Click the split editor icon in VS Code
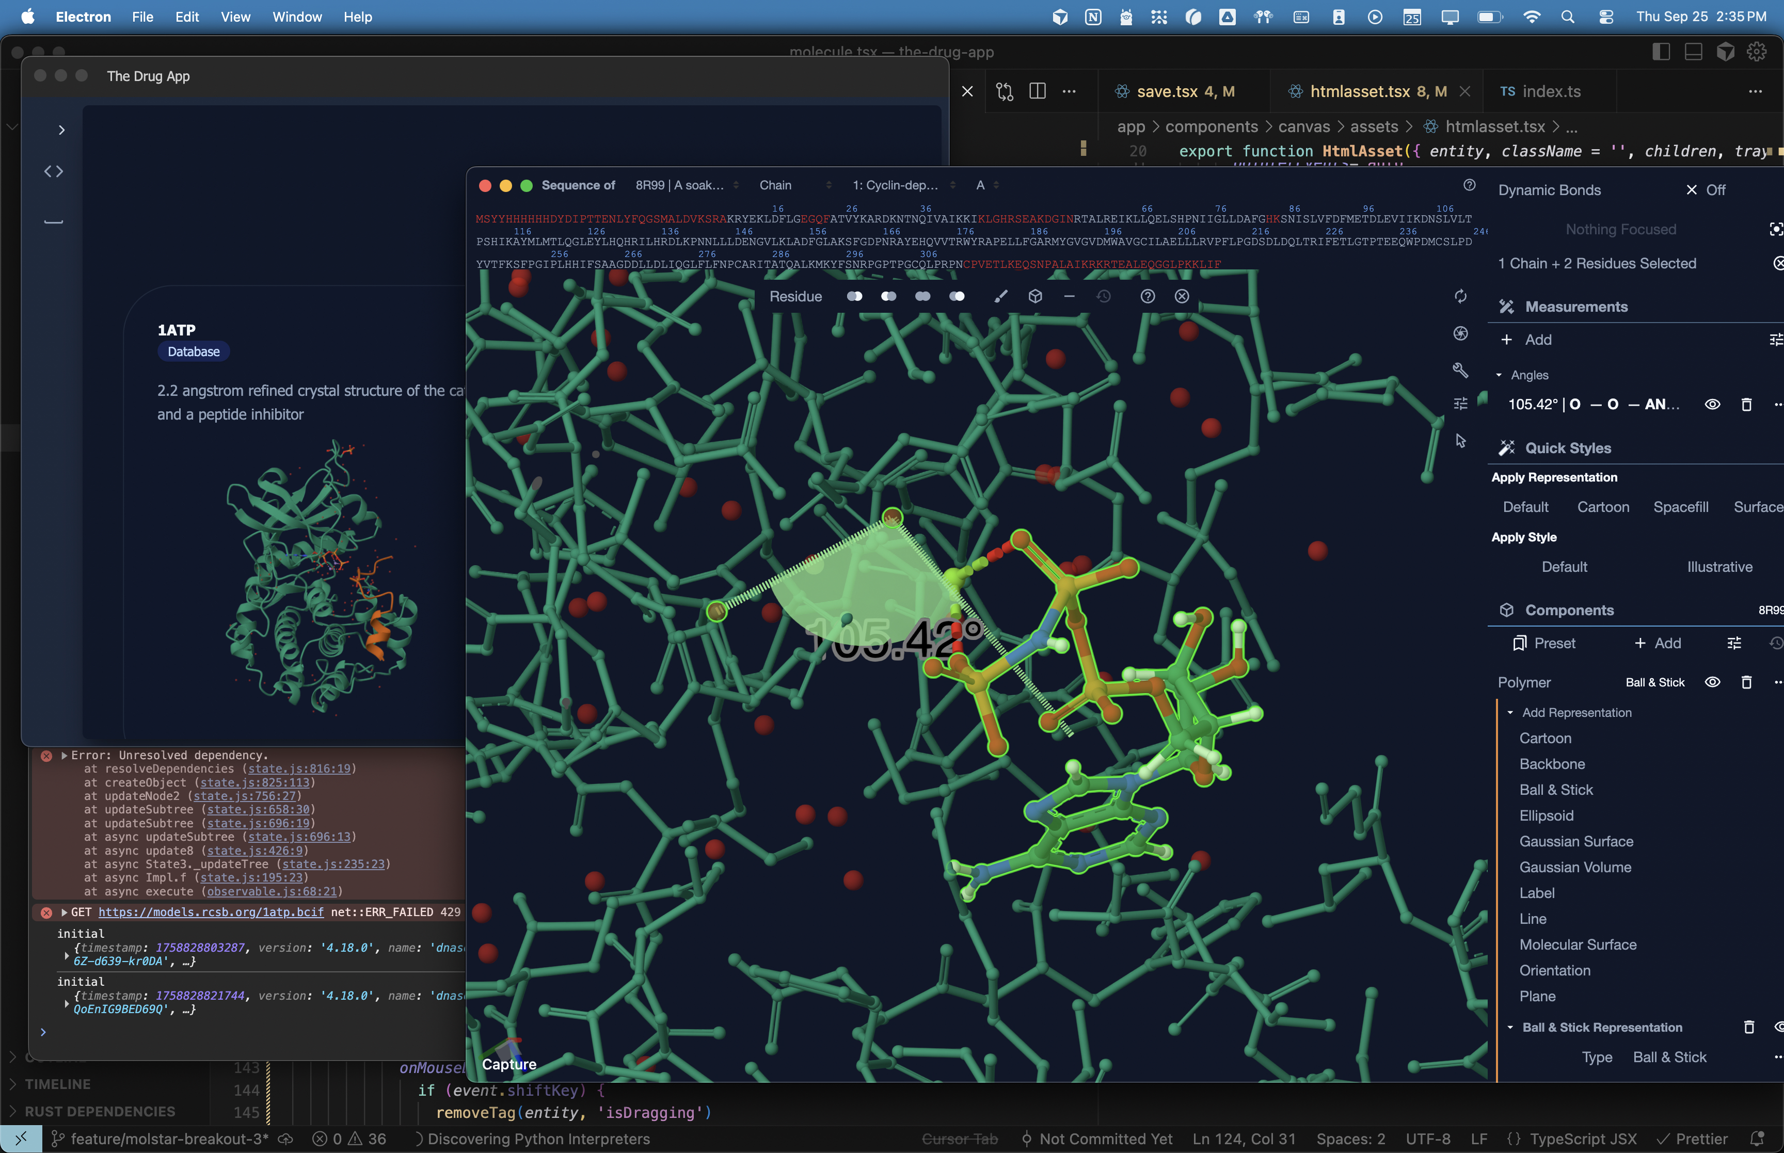This screenshot has height=1153, width=1784. [x=1038, y=91]
